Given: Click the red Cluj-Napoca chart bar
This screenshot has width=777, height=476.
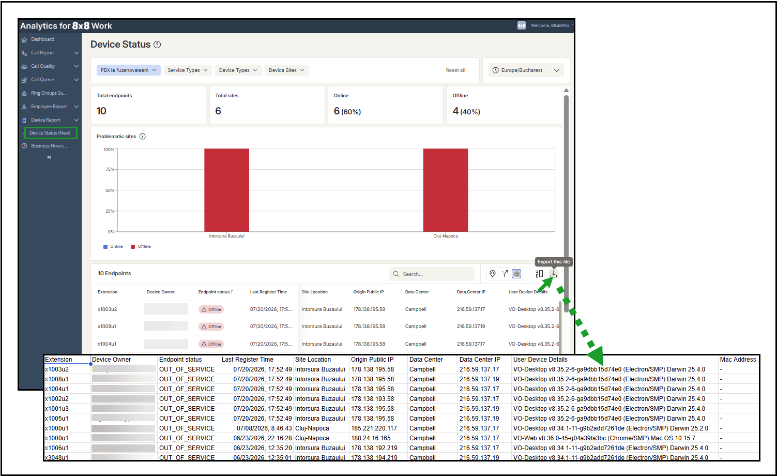Looking at the screenshot, I should 446,190.
